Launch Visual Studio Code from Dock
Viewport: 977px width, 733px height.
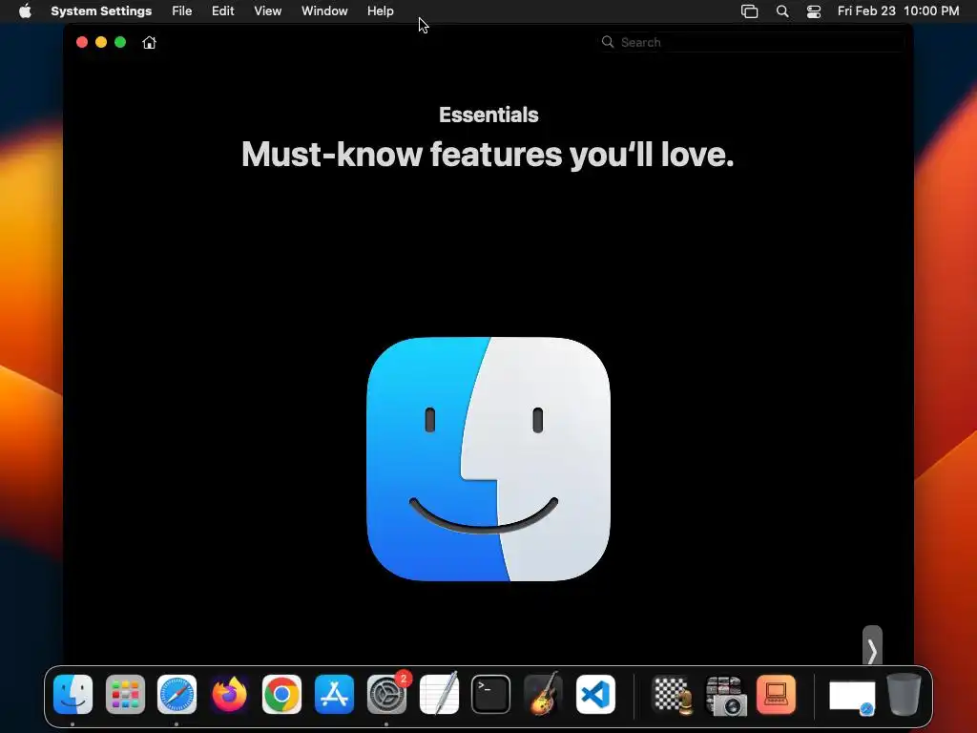[595, 695]
